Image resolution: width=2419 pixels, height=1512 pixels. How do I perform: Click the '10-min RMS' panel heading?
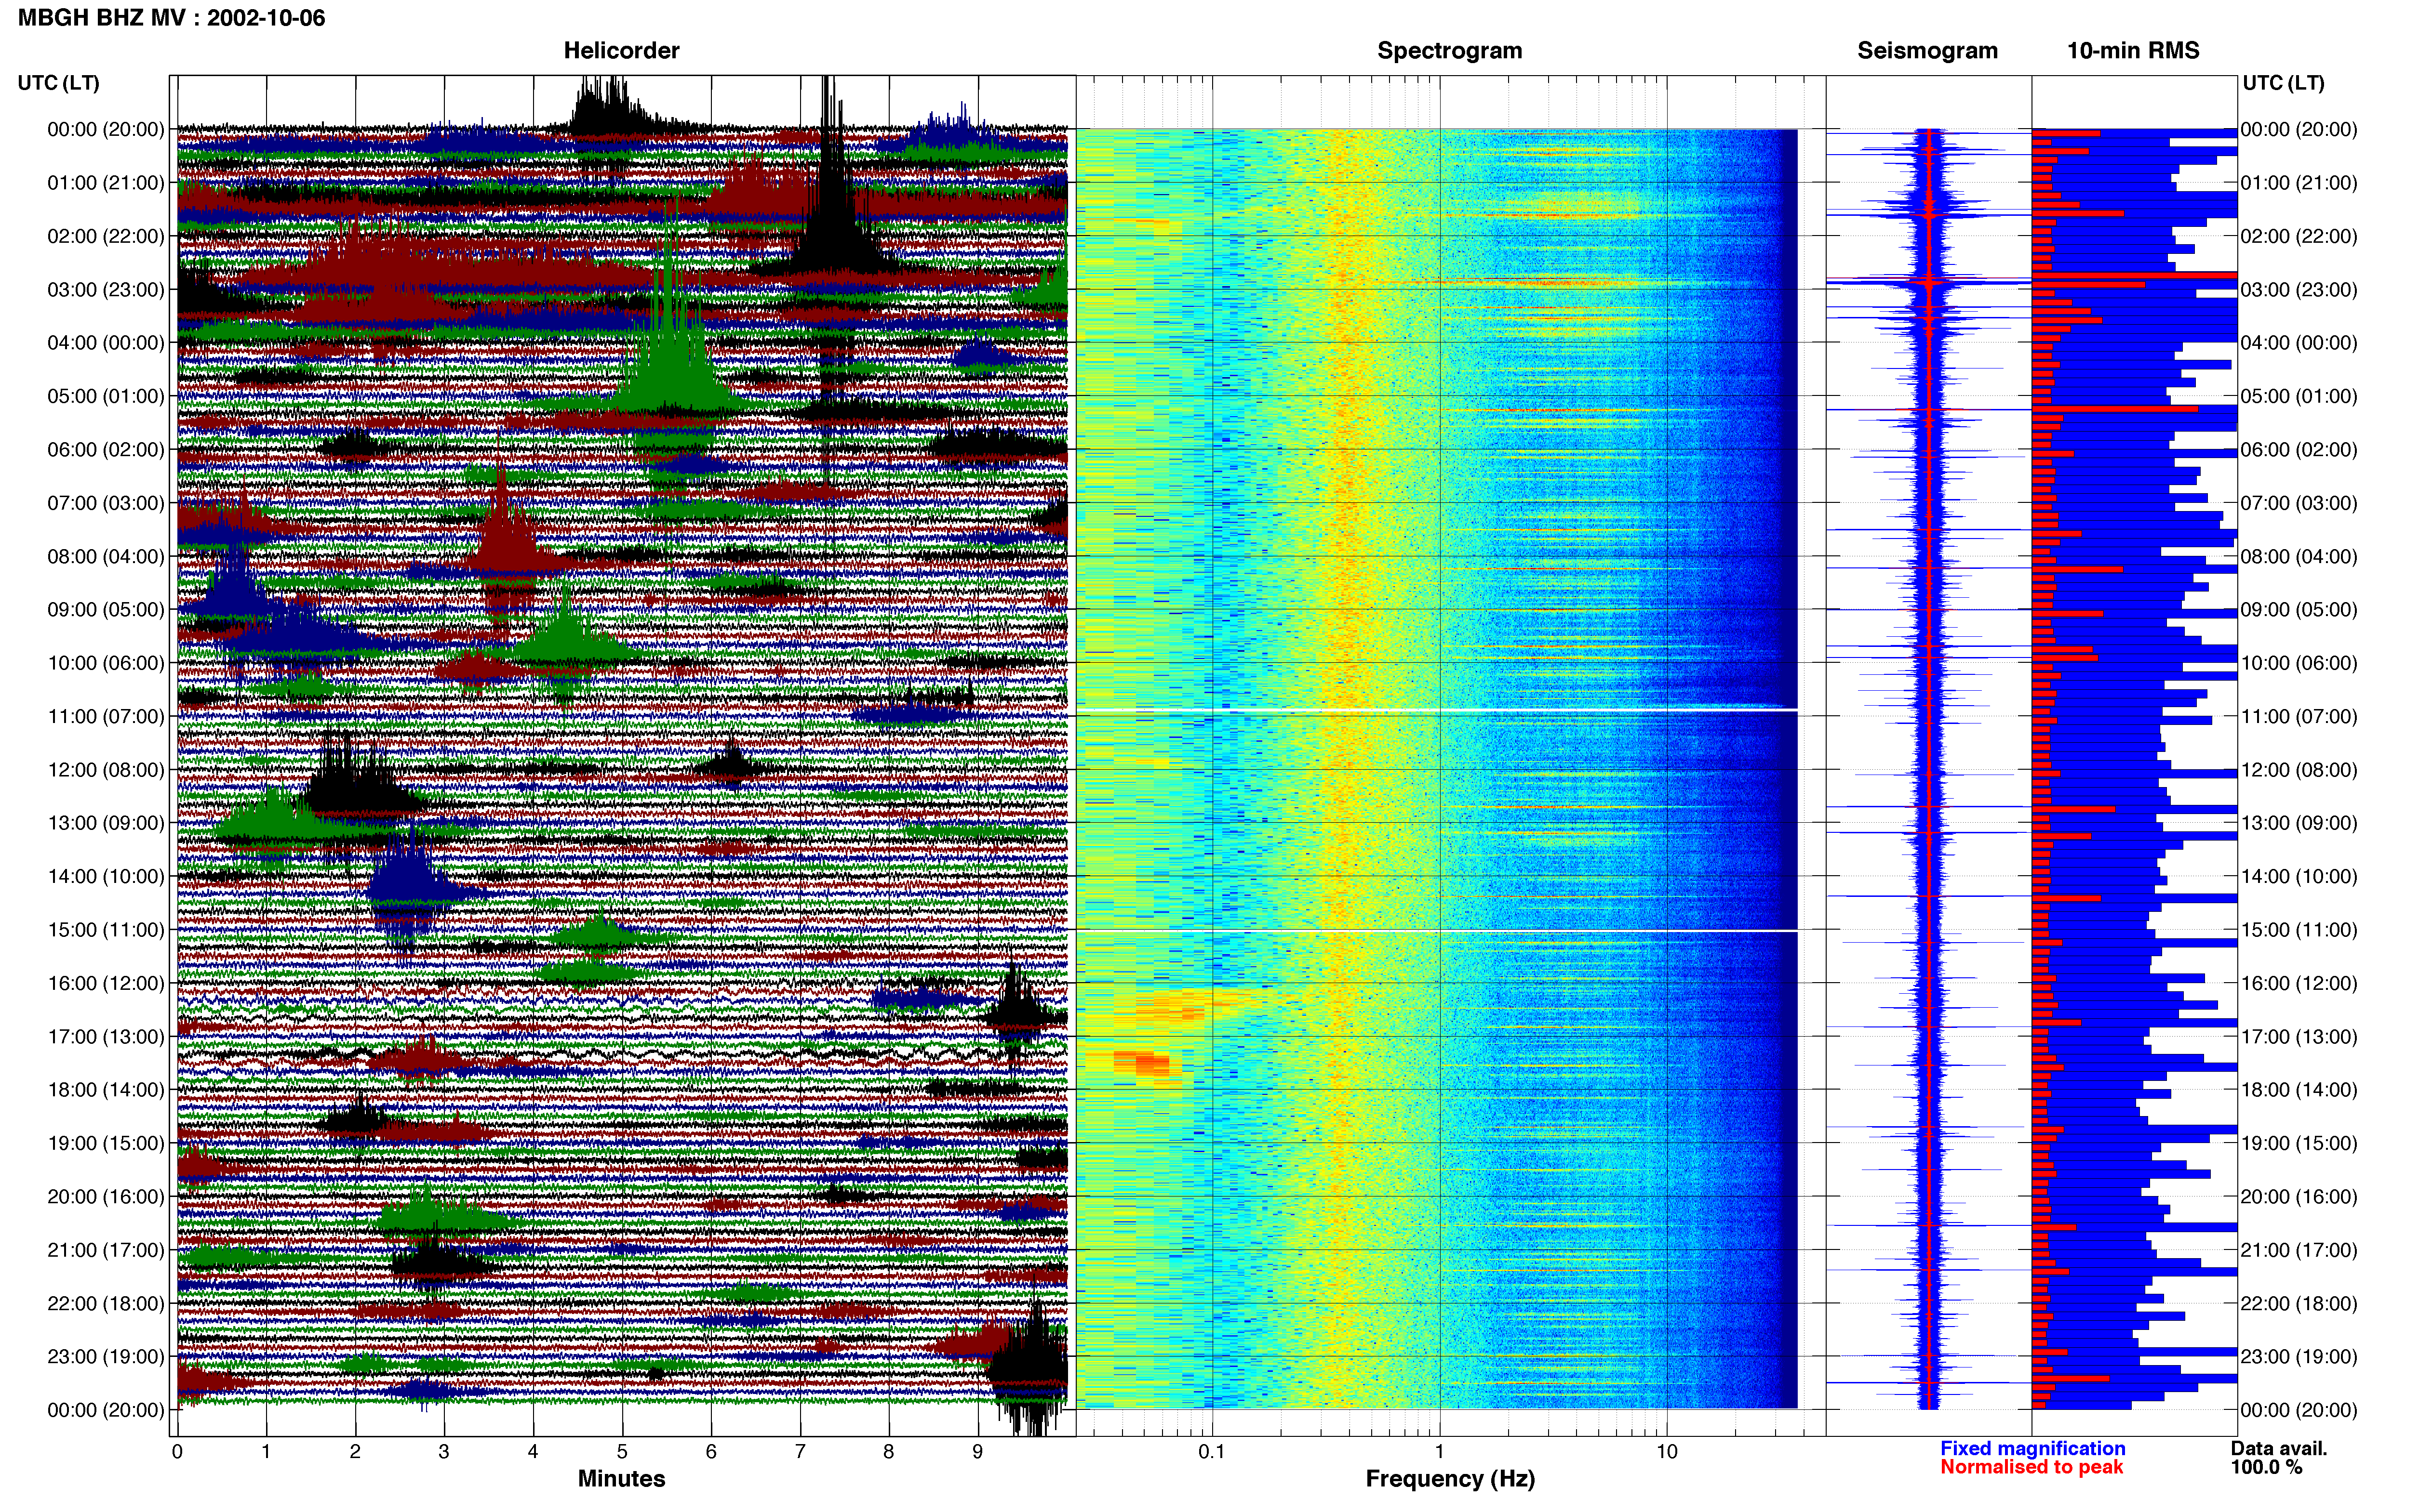coord(2133,51)
